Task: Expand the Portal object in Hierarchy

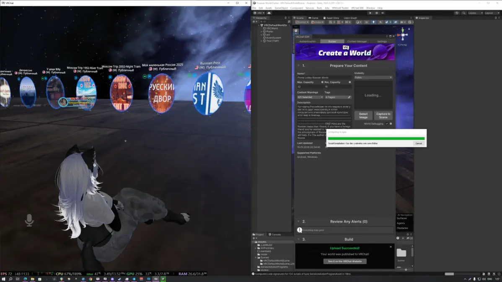Action: [261, 32]
